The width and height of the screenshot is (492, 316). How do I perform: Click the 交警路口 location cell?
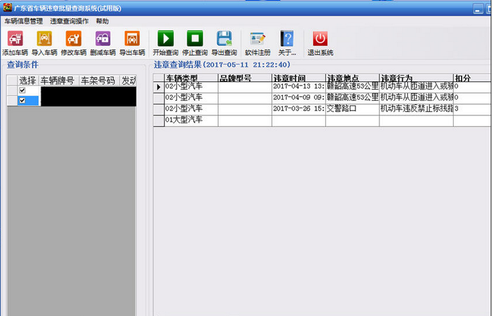pyautogui.click(x=352, y=109)
